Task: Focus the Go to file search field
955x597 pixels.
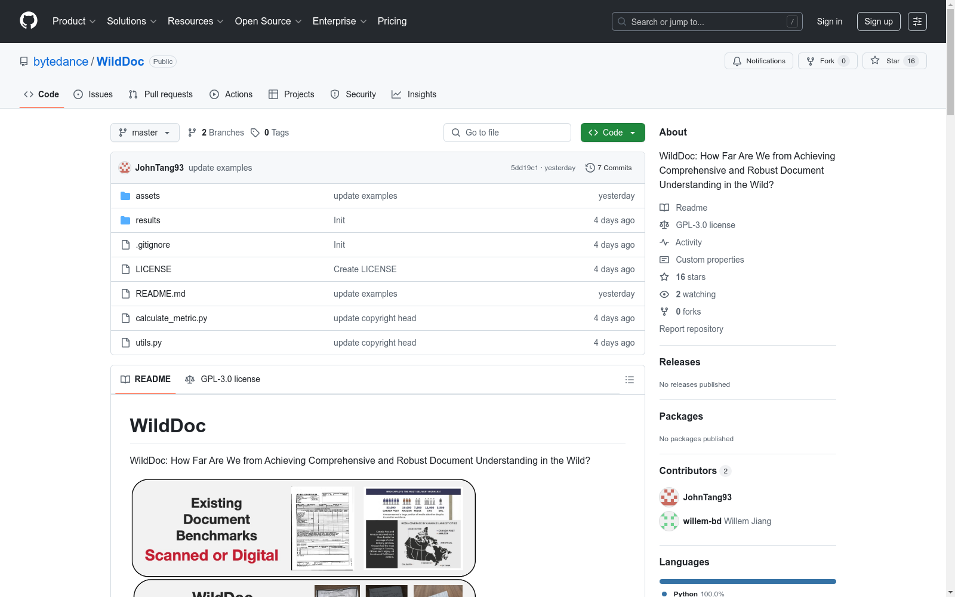Action: (x=507, y=133)
